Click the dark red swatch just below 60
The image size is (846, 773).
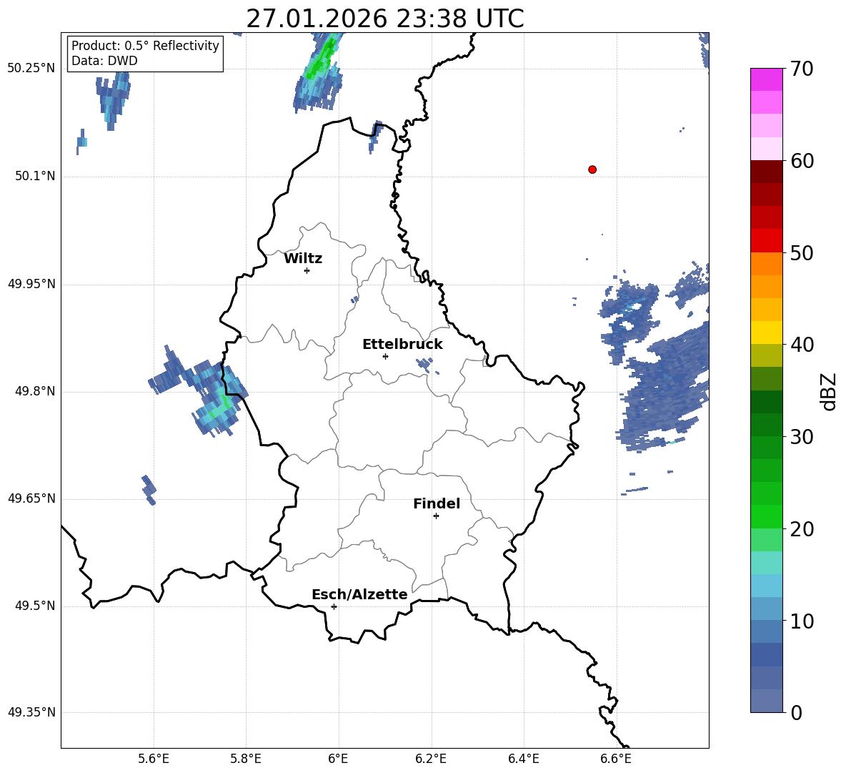(767, 172)
